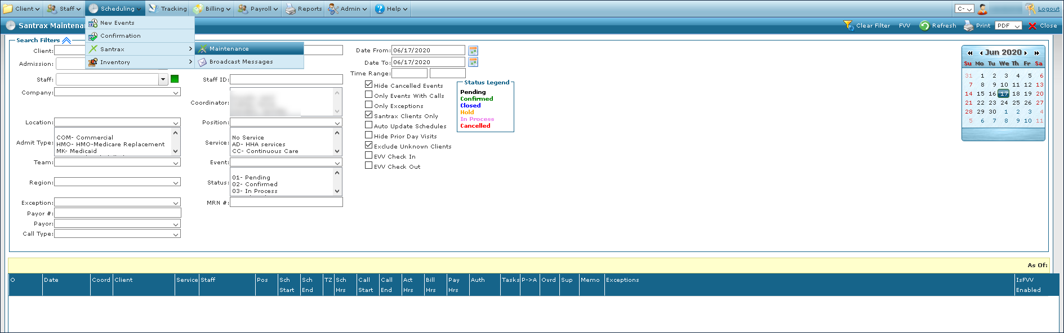Open the Date To calendar picker icon

tap(473, 62)
